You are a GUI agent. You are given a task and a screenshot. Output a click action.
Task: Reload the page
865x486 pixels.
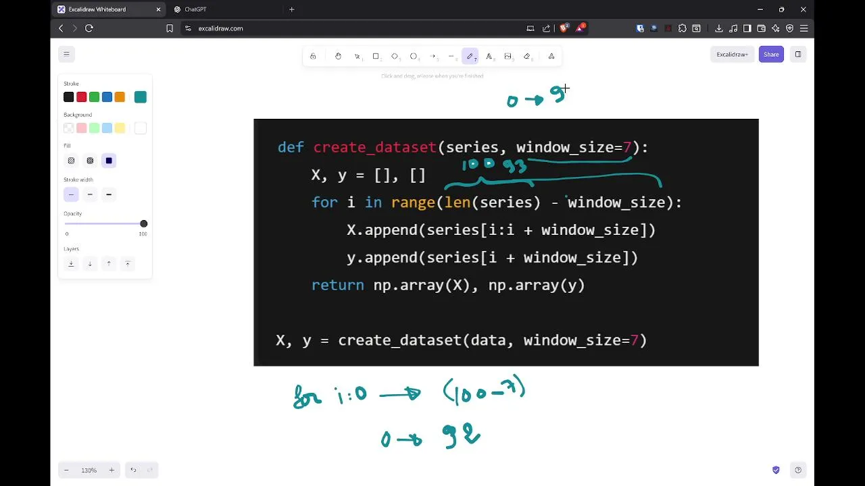(89, 28)
